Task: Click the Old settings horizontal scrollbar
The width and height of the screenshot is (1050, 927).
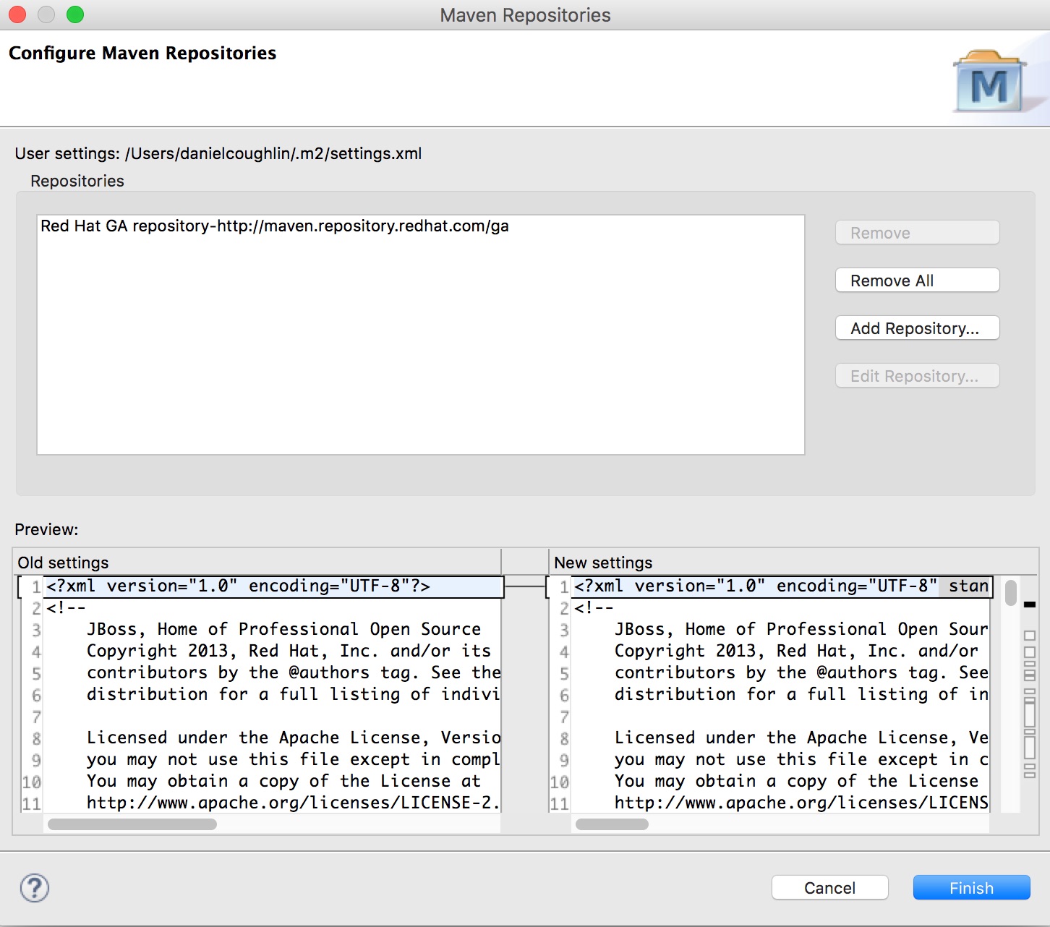Action: pyautogui.click(x=132, y=824)
